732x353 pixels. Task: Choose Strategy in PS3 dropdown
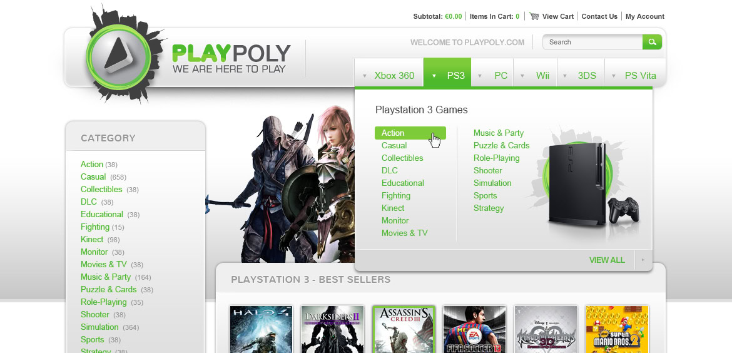(489, 208)
